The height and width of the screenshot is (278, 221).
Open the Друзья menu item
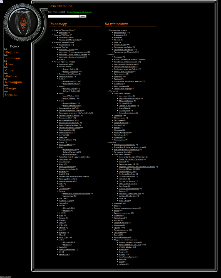pyautogui.click(x=11, y=94)
